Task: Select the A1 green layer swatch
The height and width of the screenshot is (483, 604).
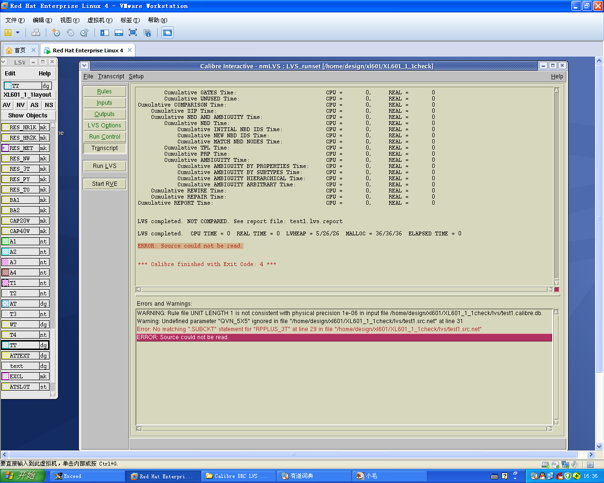Action: coord(5,241)
